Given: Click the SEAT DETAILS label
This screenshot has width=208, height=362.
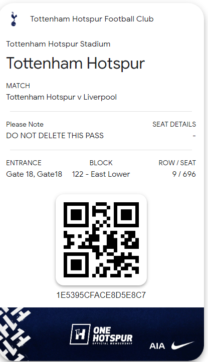Looking at the screenshot, I should [174, 124].
